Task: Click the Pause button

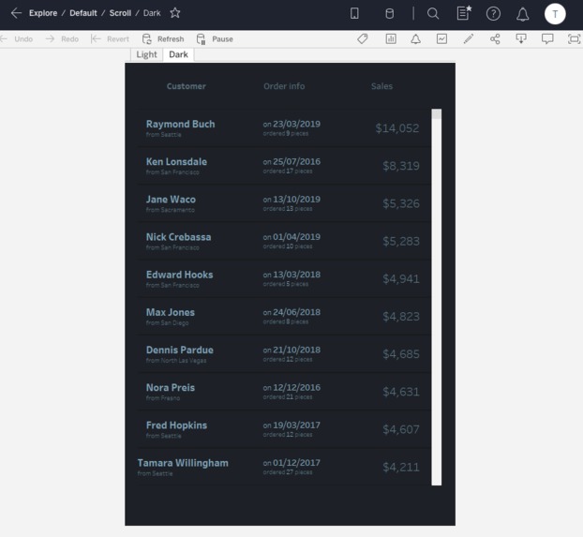Action: (x=215, y=39)
